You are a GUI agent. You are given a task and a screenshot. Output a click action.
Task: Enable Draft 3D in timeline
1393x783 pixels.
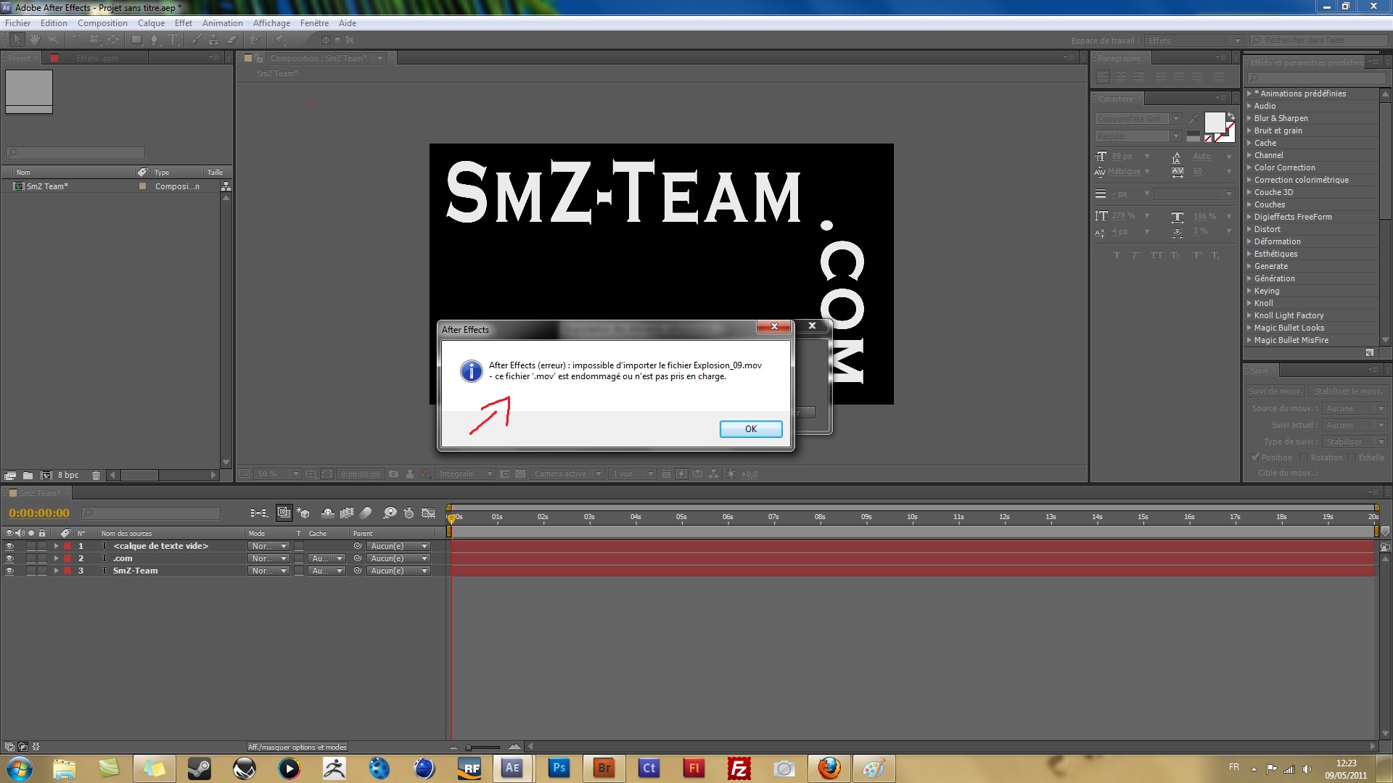coord(303,513)
